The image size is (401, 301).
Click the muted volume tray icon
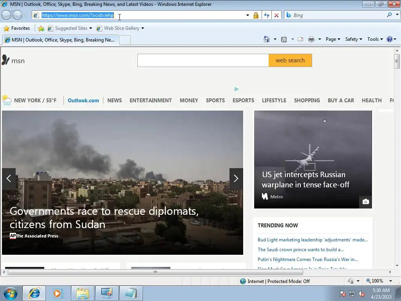(361, 294)
